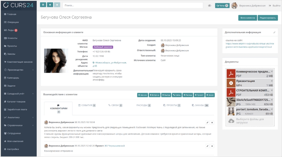Viewport: 282px width, 157px height.
Task: Click the pencil icon in Дополнительная информация panel
Action: [274, 32]
